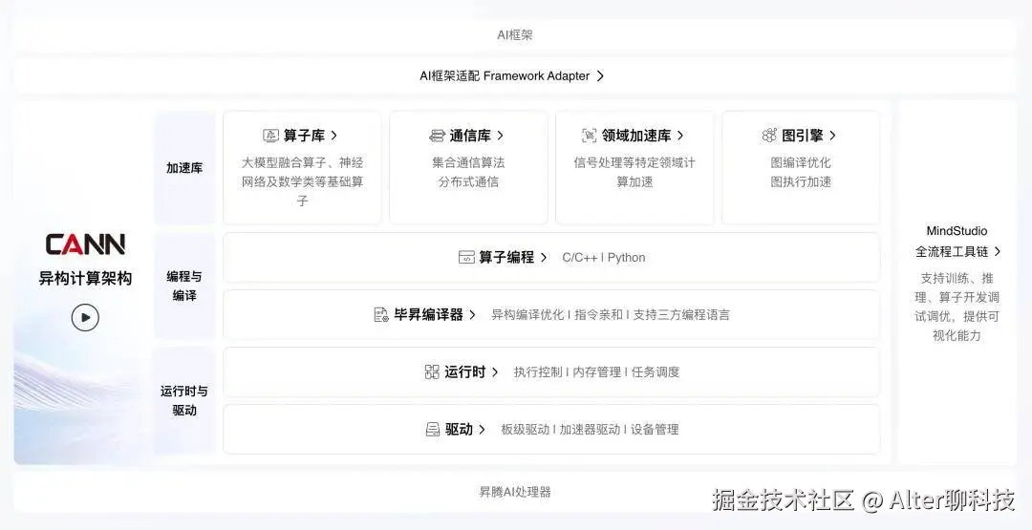1032x530 pixels.
Task: Expand the chevron next to 驱动
Action: coord(483,430)
